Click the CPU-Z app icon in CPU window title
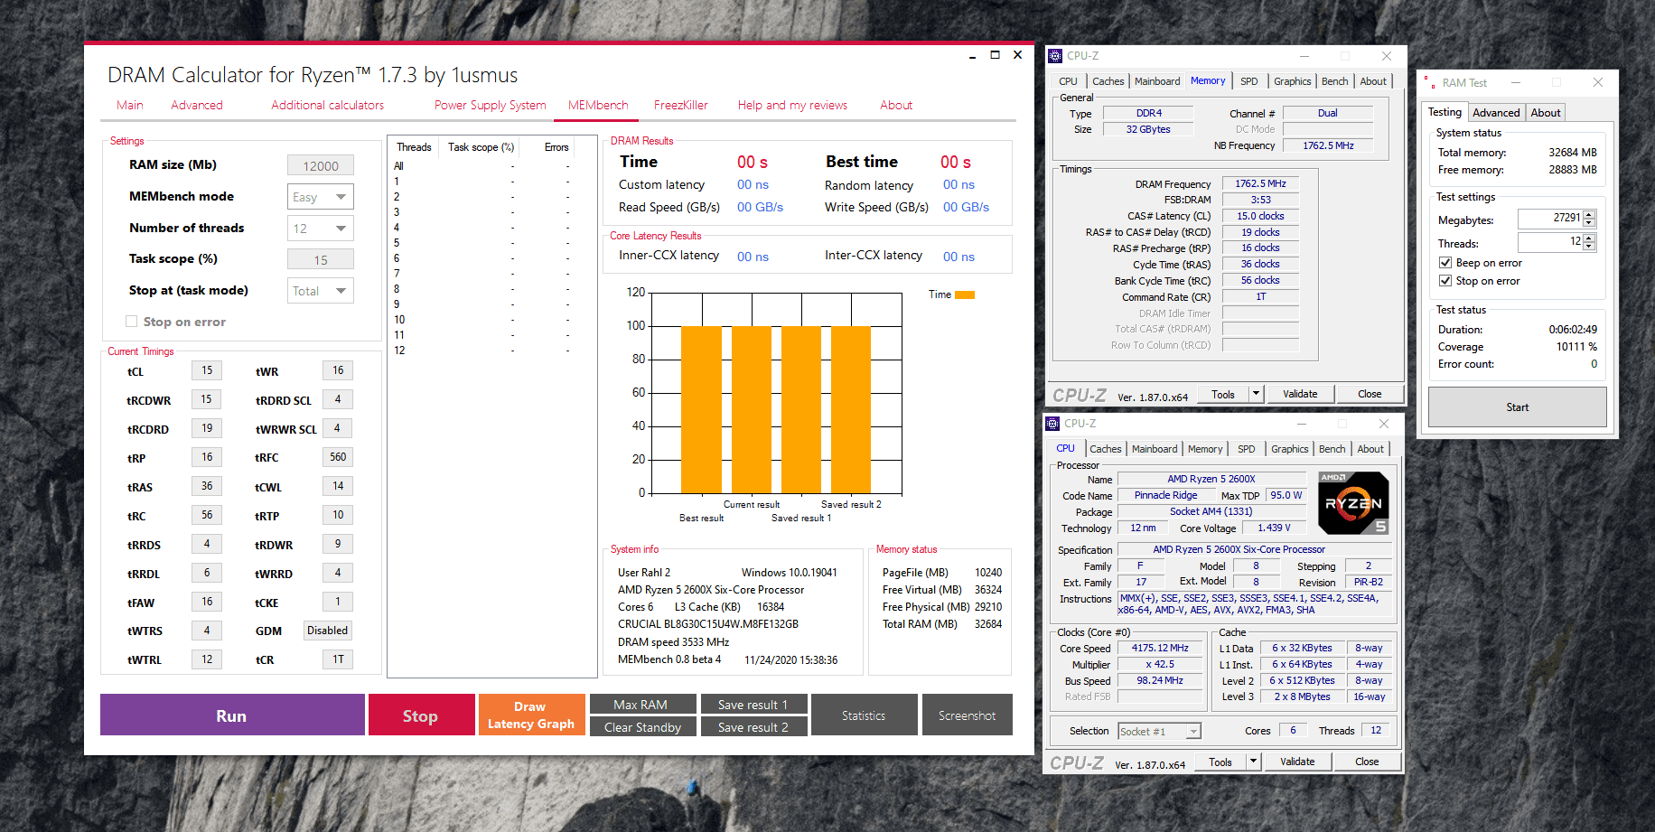 click(x=1052, y=424)
